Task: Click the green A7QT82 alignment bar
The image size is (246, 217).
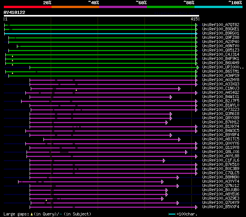Action: (100, 25)
